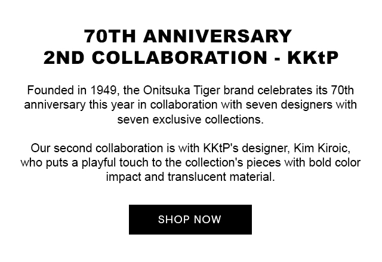Image resolution: width=382 pixels, height=262 pixels.
Task: Click "KKtP" at the end of the heading
Action: pos(313,58)
